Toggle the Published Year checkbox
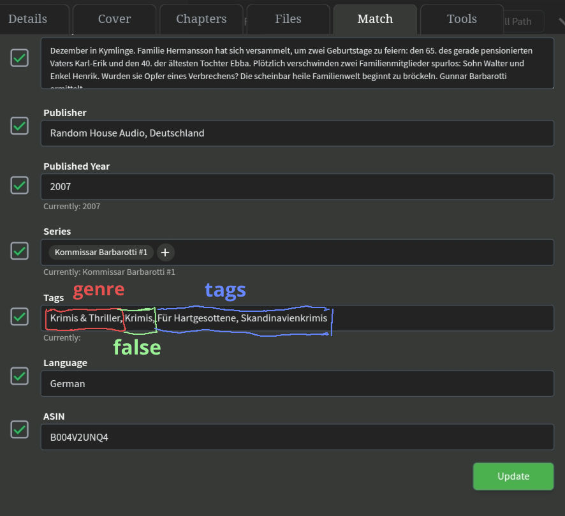Viewport: 565px width, 516px height. pyautogui.click(x=19, y=185)
